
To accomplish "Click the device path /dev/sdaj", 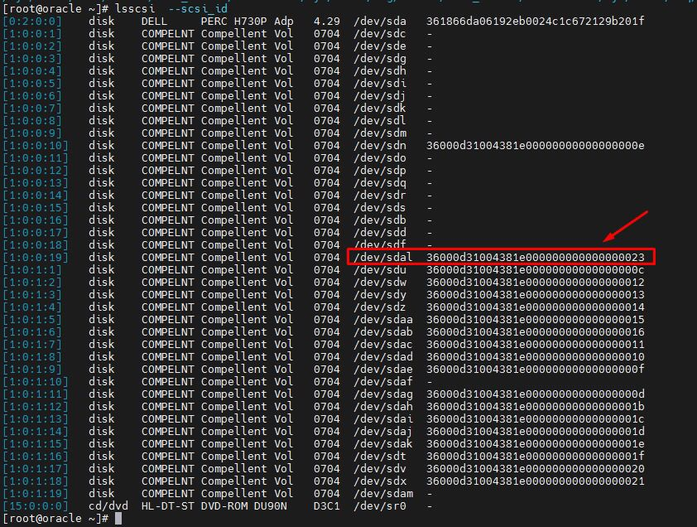I will 383,432.
